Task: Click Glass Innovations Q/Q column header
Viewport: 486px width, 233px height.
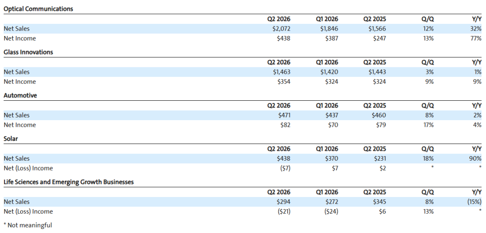Action: click(428, 62)
